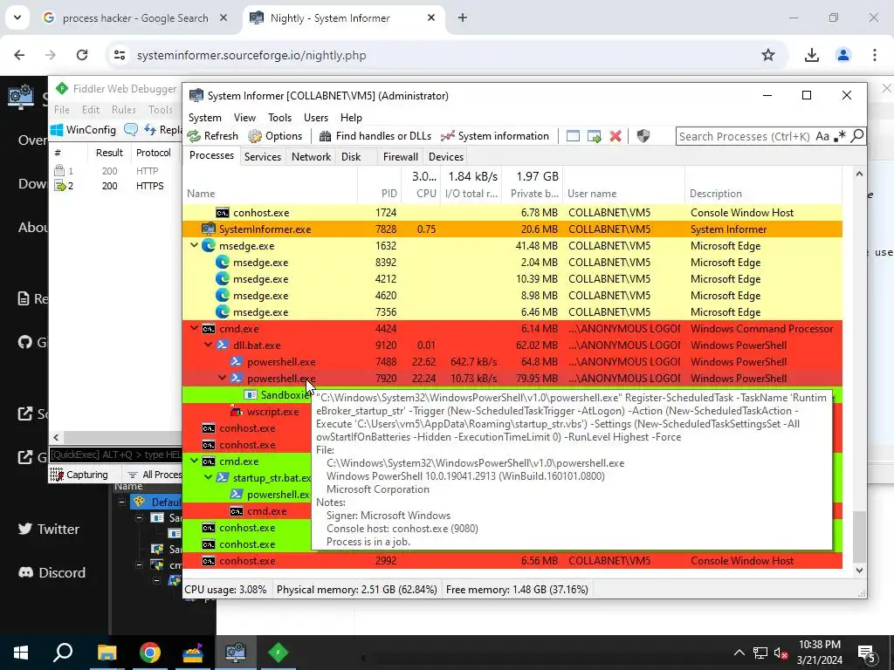Collapse the msedge.exe 1632 process tree
Viewport: 894px width, 670px height.
point(195,245)
